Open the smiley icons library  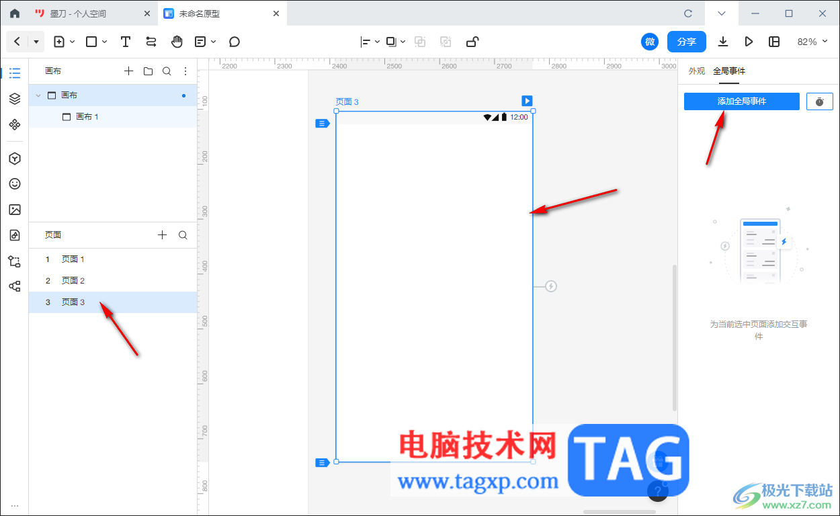[x=15, y=184]
